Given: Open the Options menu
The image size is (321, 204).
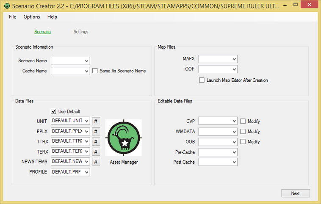Looking at the screenshot, I should click(x=32, y=17).
